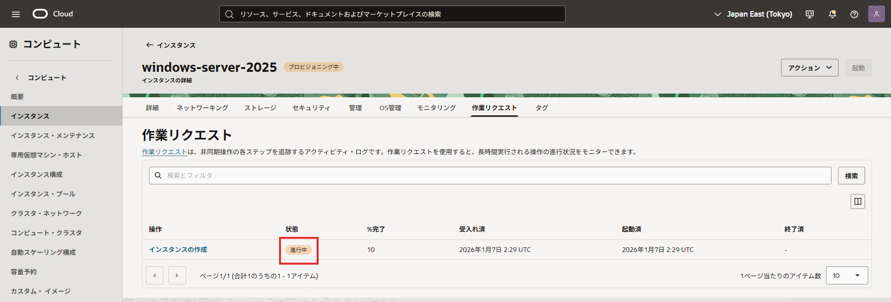Switch to the モニタリング tab
891x302 pixels.
[x=436, y=108]
